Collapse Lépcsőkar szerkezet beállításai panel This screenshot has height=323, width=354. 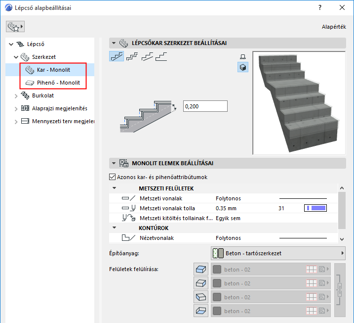[x=114, y=43]
